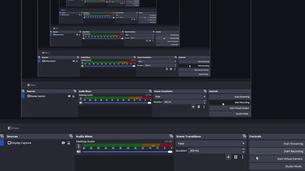The width and height of the screenshot is (305, 171).
Task: Open Filters in largest mirrored preview
Action: [x=32, y=85]
